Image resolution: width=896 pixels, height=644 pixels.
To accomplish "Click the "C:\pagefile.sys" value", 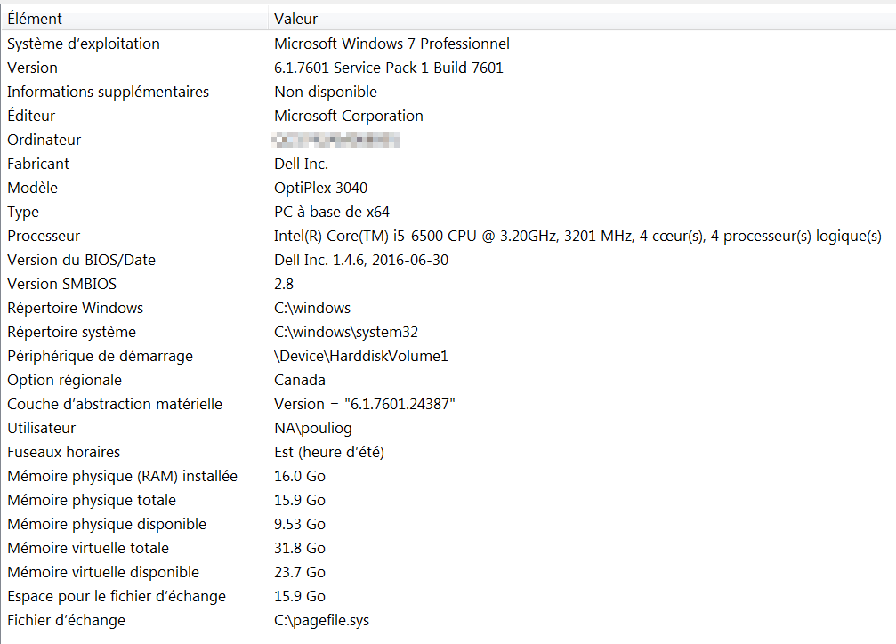I will 322,620.
